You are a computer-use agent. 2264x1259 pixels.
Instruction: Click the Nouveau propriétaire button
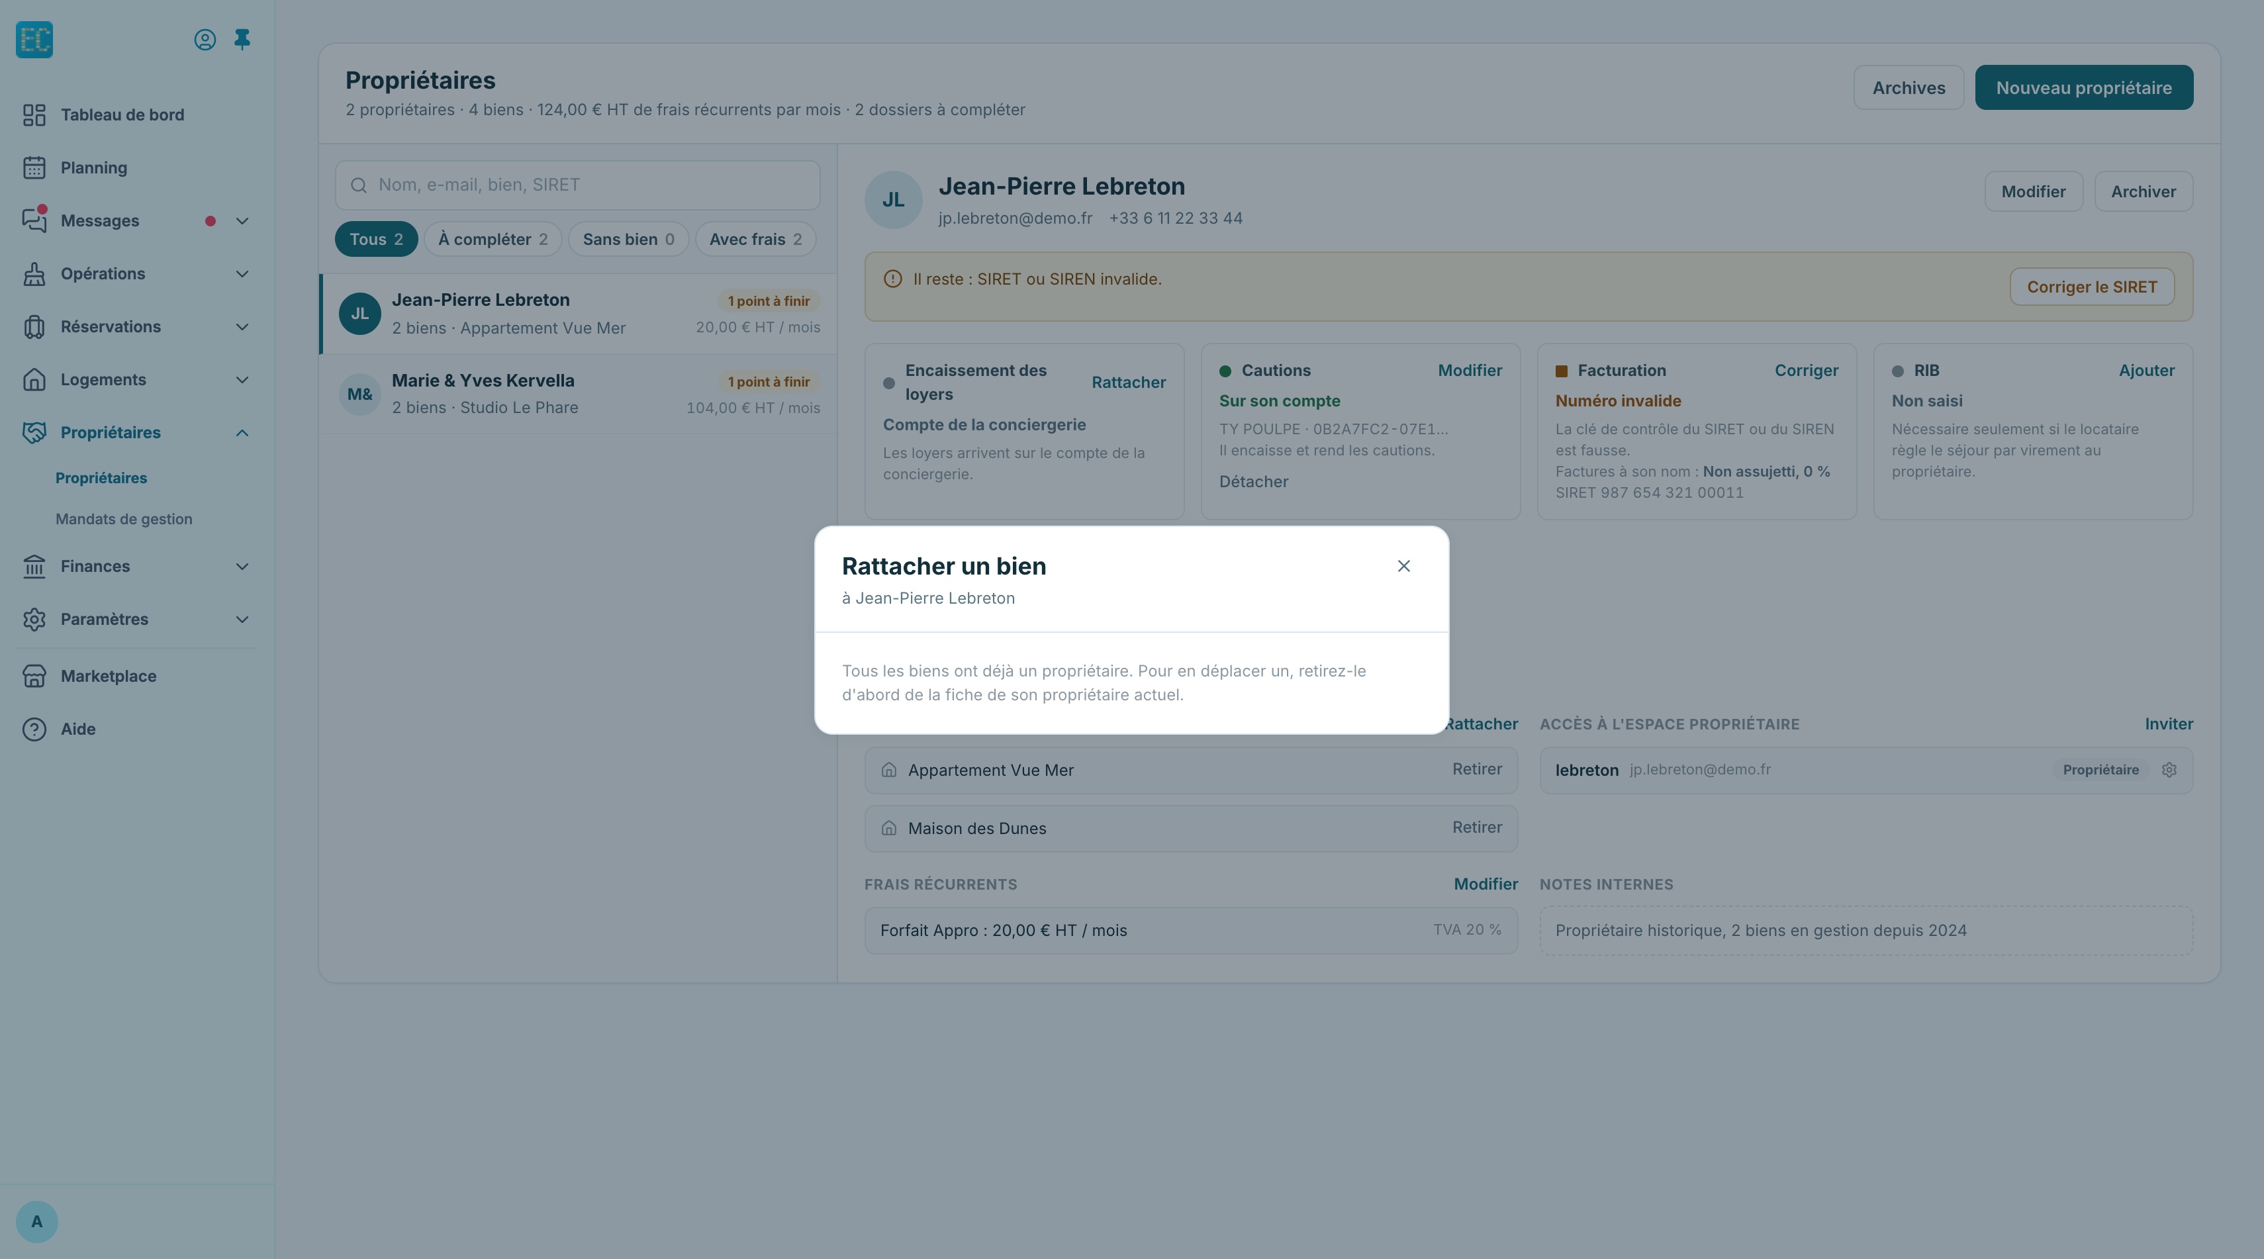coord(2084,88)
